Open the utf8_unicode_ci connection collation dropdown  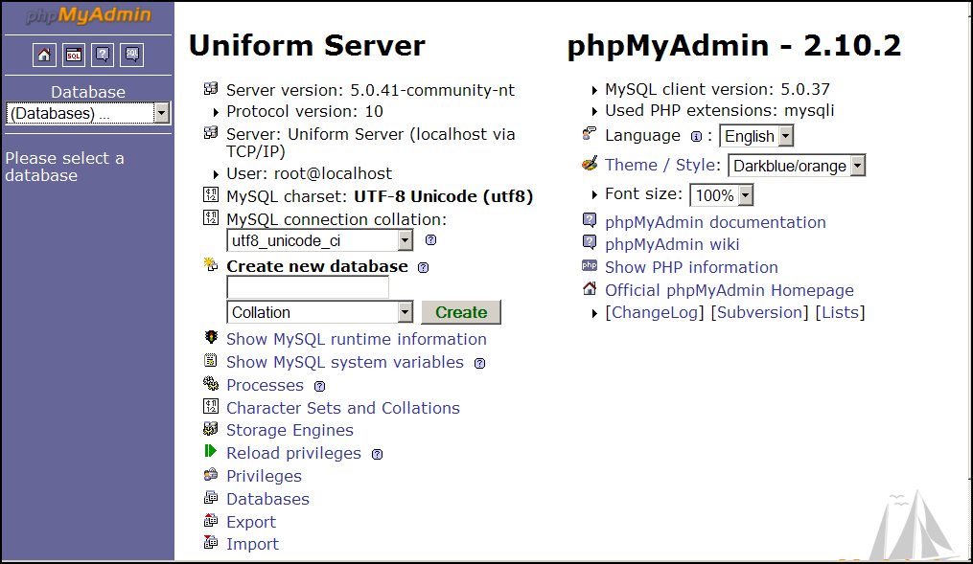pos(320,240)
